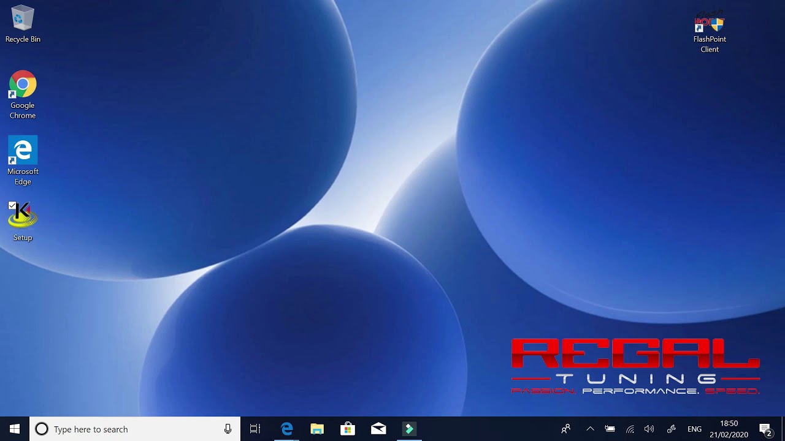The height and width of the screenshot is (441, 785).
Task: Open the Windows Start menu
Action: tap(15, 429)
